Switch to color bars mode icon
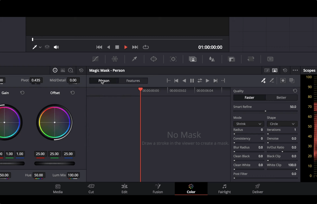317x204 pixels. 63,70
